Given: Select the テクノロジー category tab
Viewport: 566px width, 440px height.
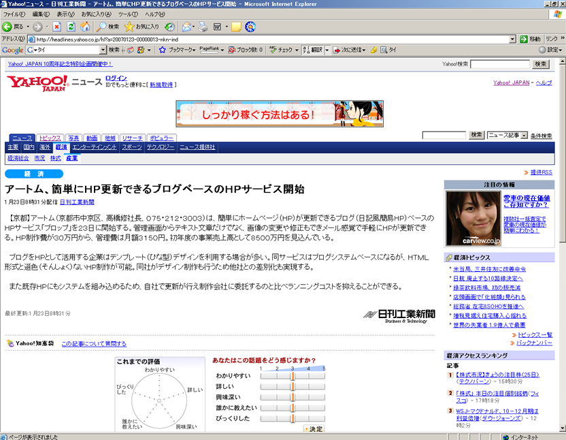Looking at the screenshot, I should [161, 147].
